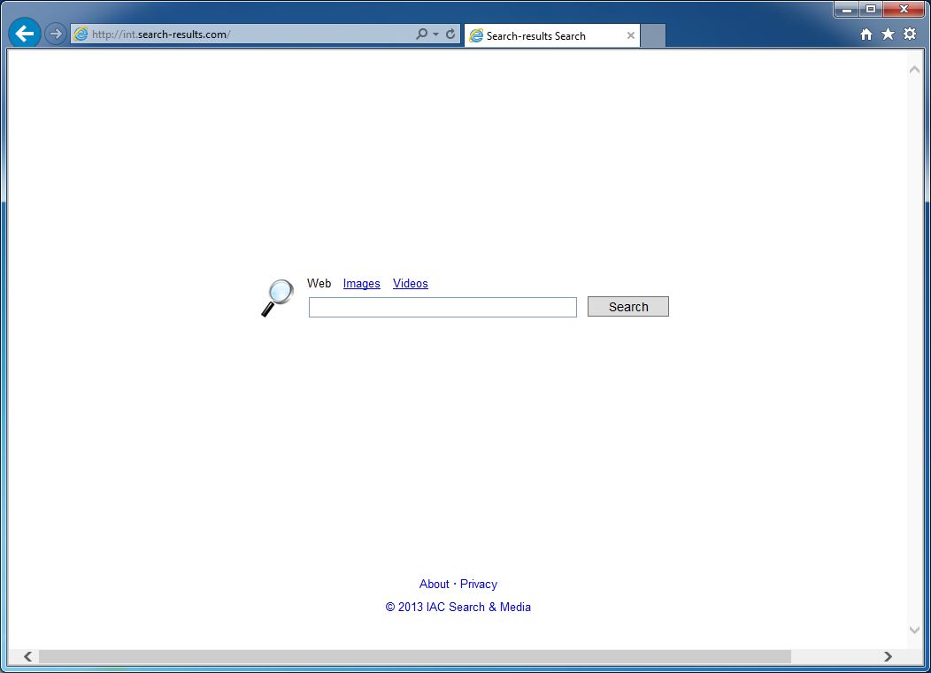This screenshot has width=931, height=673.
Task: Click the address bar URL text
Action: pyautogui.click(x=161, y=34)
